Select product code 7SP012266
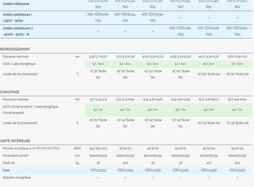254x187 pixels. (209, 170)
